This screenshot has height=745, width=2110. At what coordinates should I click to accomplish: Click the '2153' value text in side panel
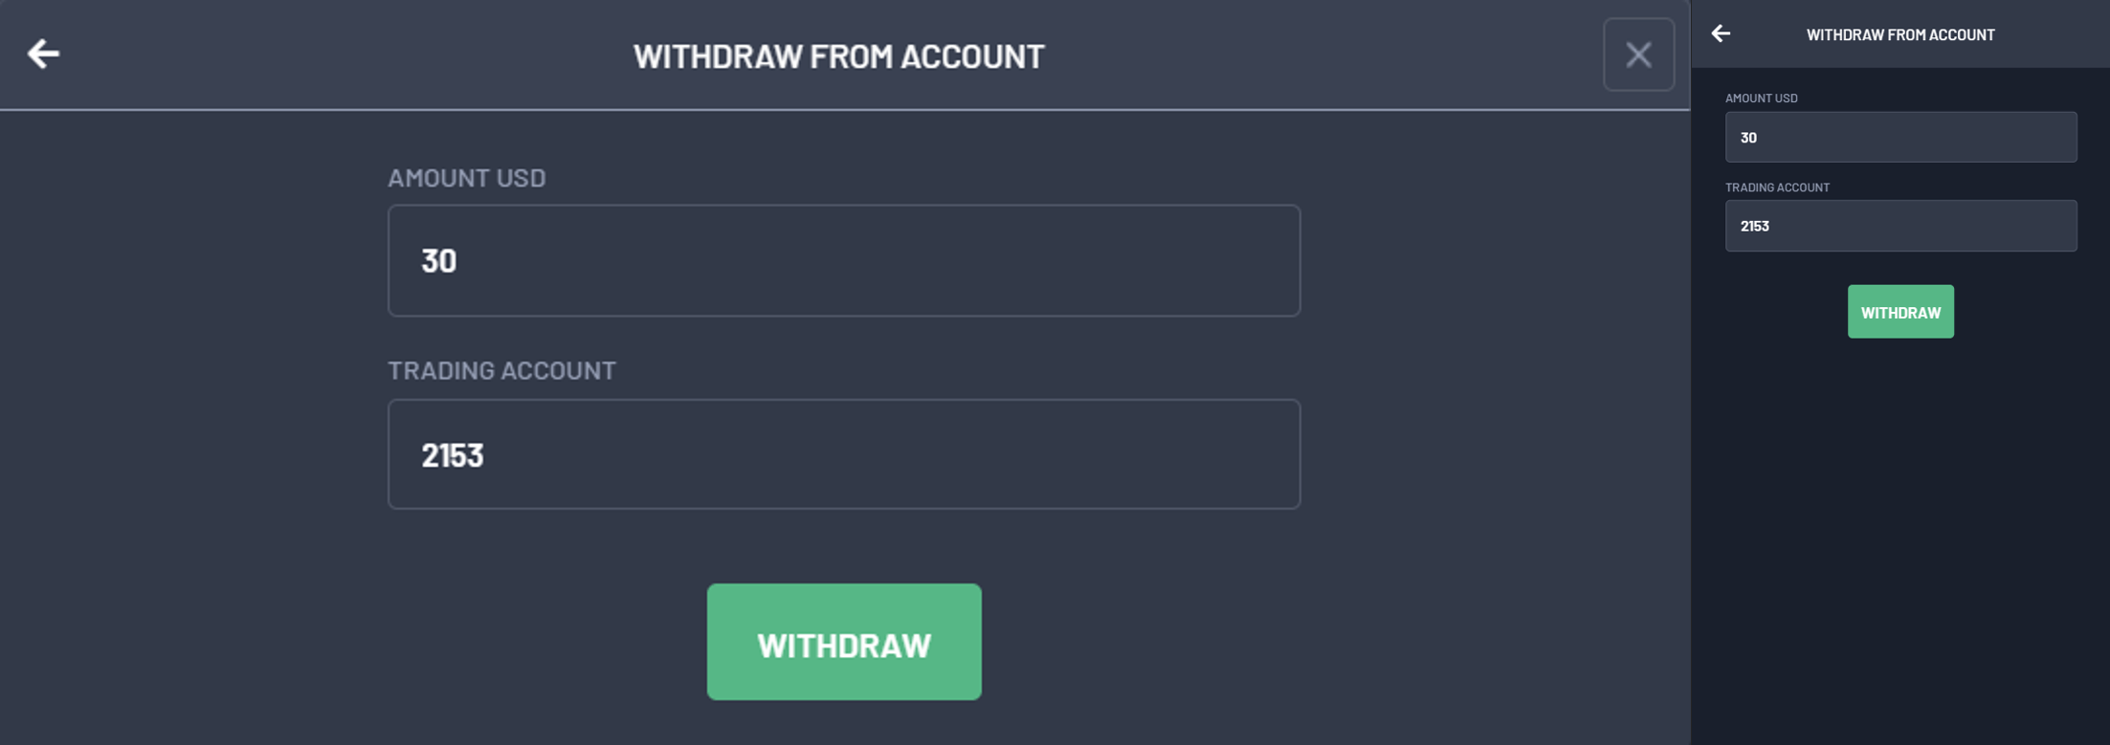(x=1754, y=227)
